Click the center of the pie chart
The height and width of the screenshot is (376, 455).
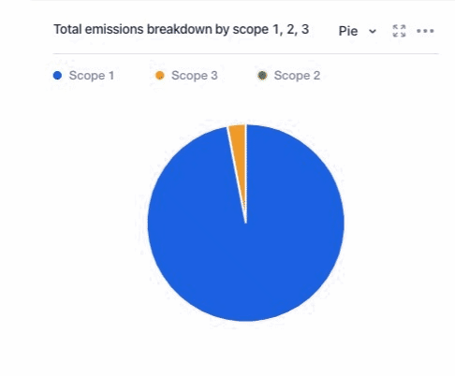coord(246,223)
